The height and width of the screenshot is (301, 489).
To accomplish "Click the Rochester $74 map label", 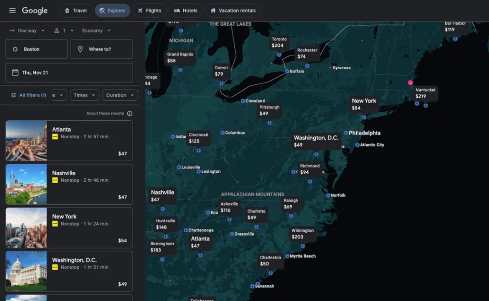I will pyautogui.click(x=307, y=53).
